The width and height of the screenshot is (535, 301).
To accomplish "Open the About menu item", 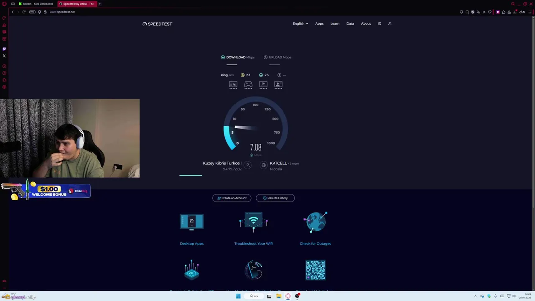I will [366, 23].
